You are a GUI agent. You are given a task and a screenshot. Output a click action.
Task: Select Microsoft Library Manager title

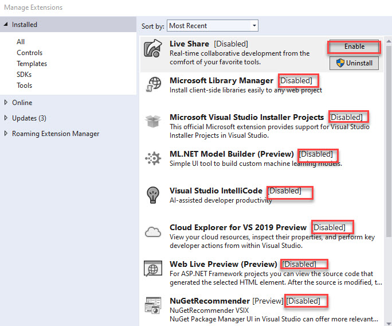221,80
